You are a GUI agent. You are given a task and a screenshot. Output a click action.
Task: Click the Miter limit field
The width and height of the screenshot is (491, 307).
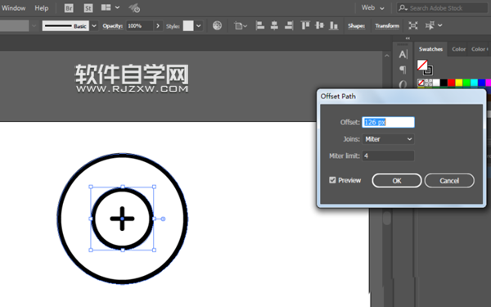pyautogui.click(x=388, y=156)
